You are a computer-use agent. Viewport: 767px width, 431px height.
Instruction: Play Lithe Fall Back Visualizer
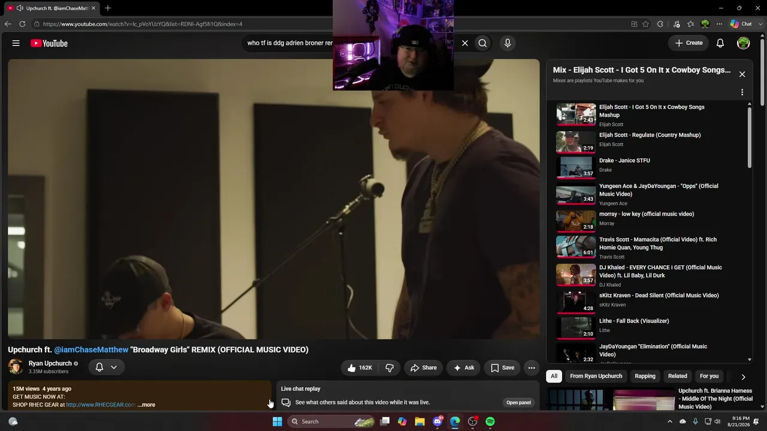tap(650, 327)
